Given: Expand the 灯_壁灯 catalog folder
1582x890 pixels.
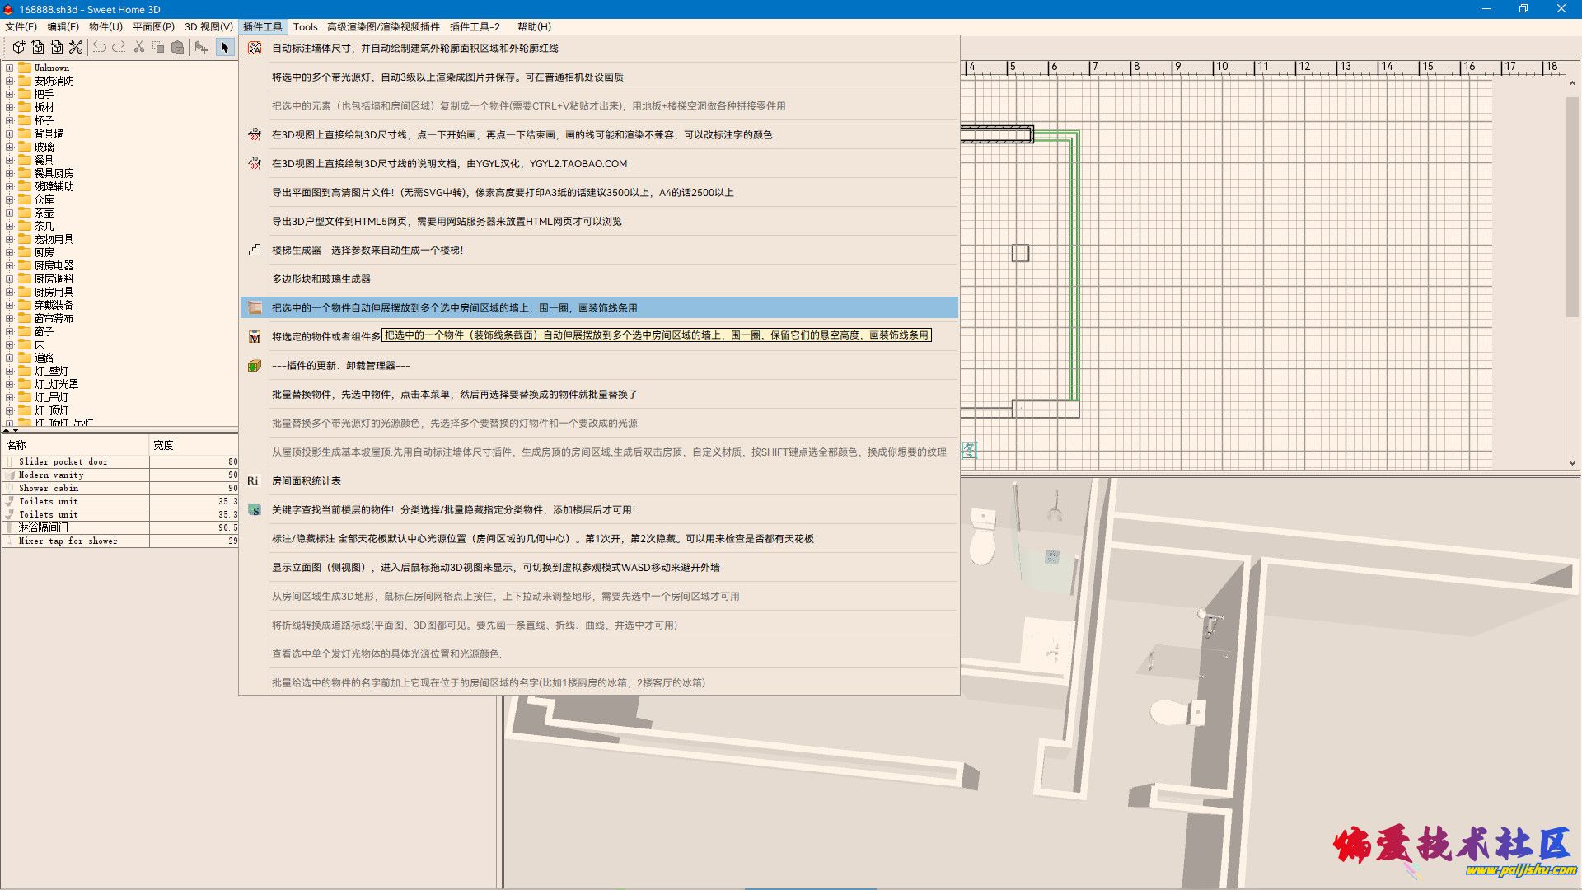Looking at the screenshot, I should 9,371.
